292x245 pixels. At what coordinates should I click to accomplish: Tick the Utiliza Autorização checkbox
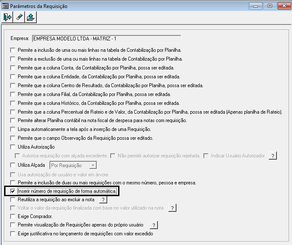point(13,147)
